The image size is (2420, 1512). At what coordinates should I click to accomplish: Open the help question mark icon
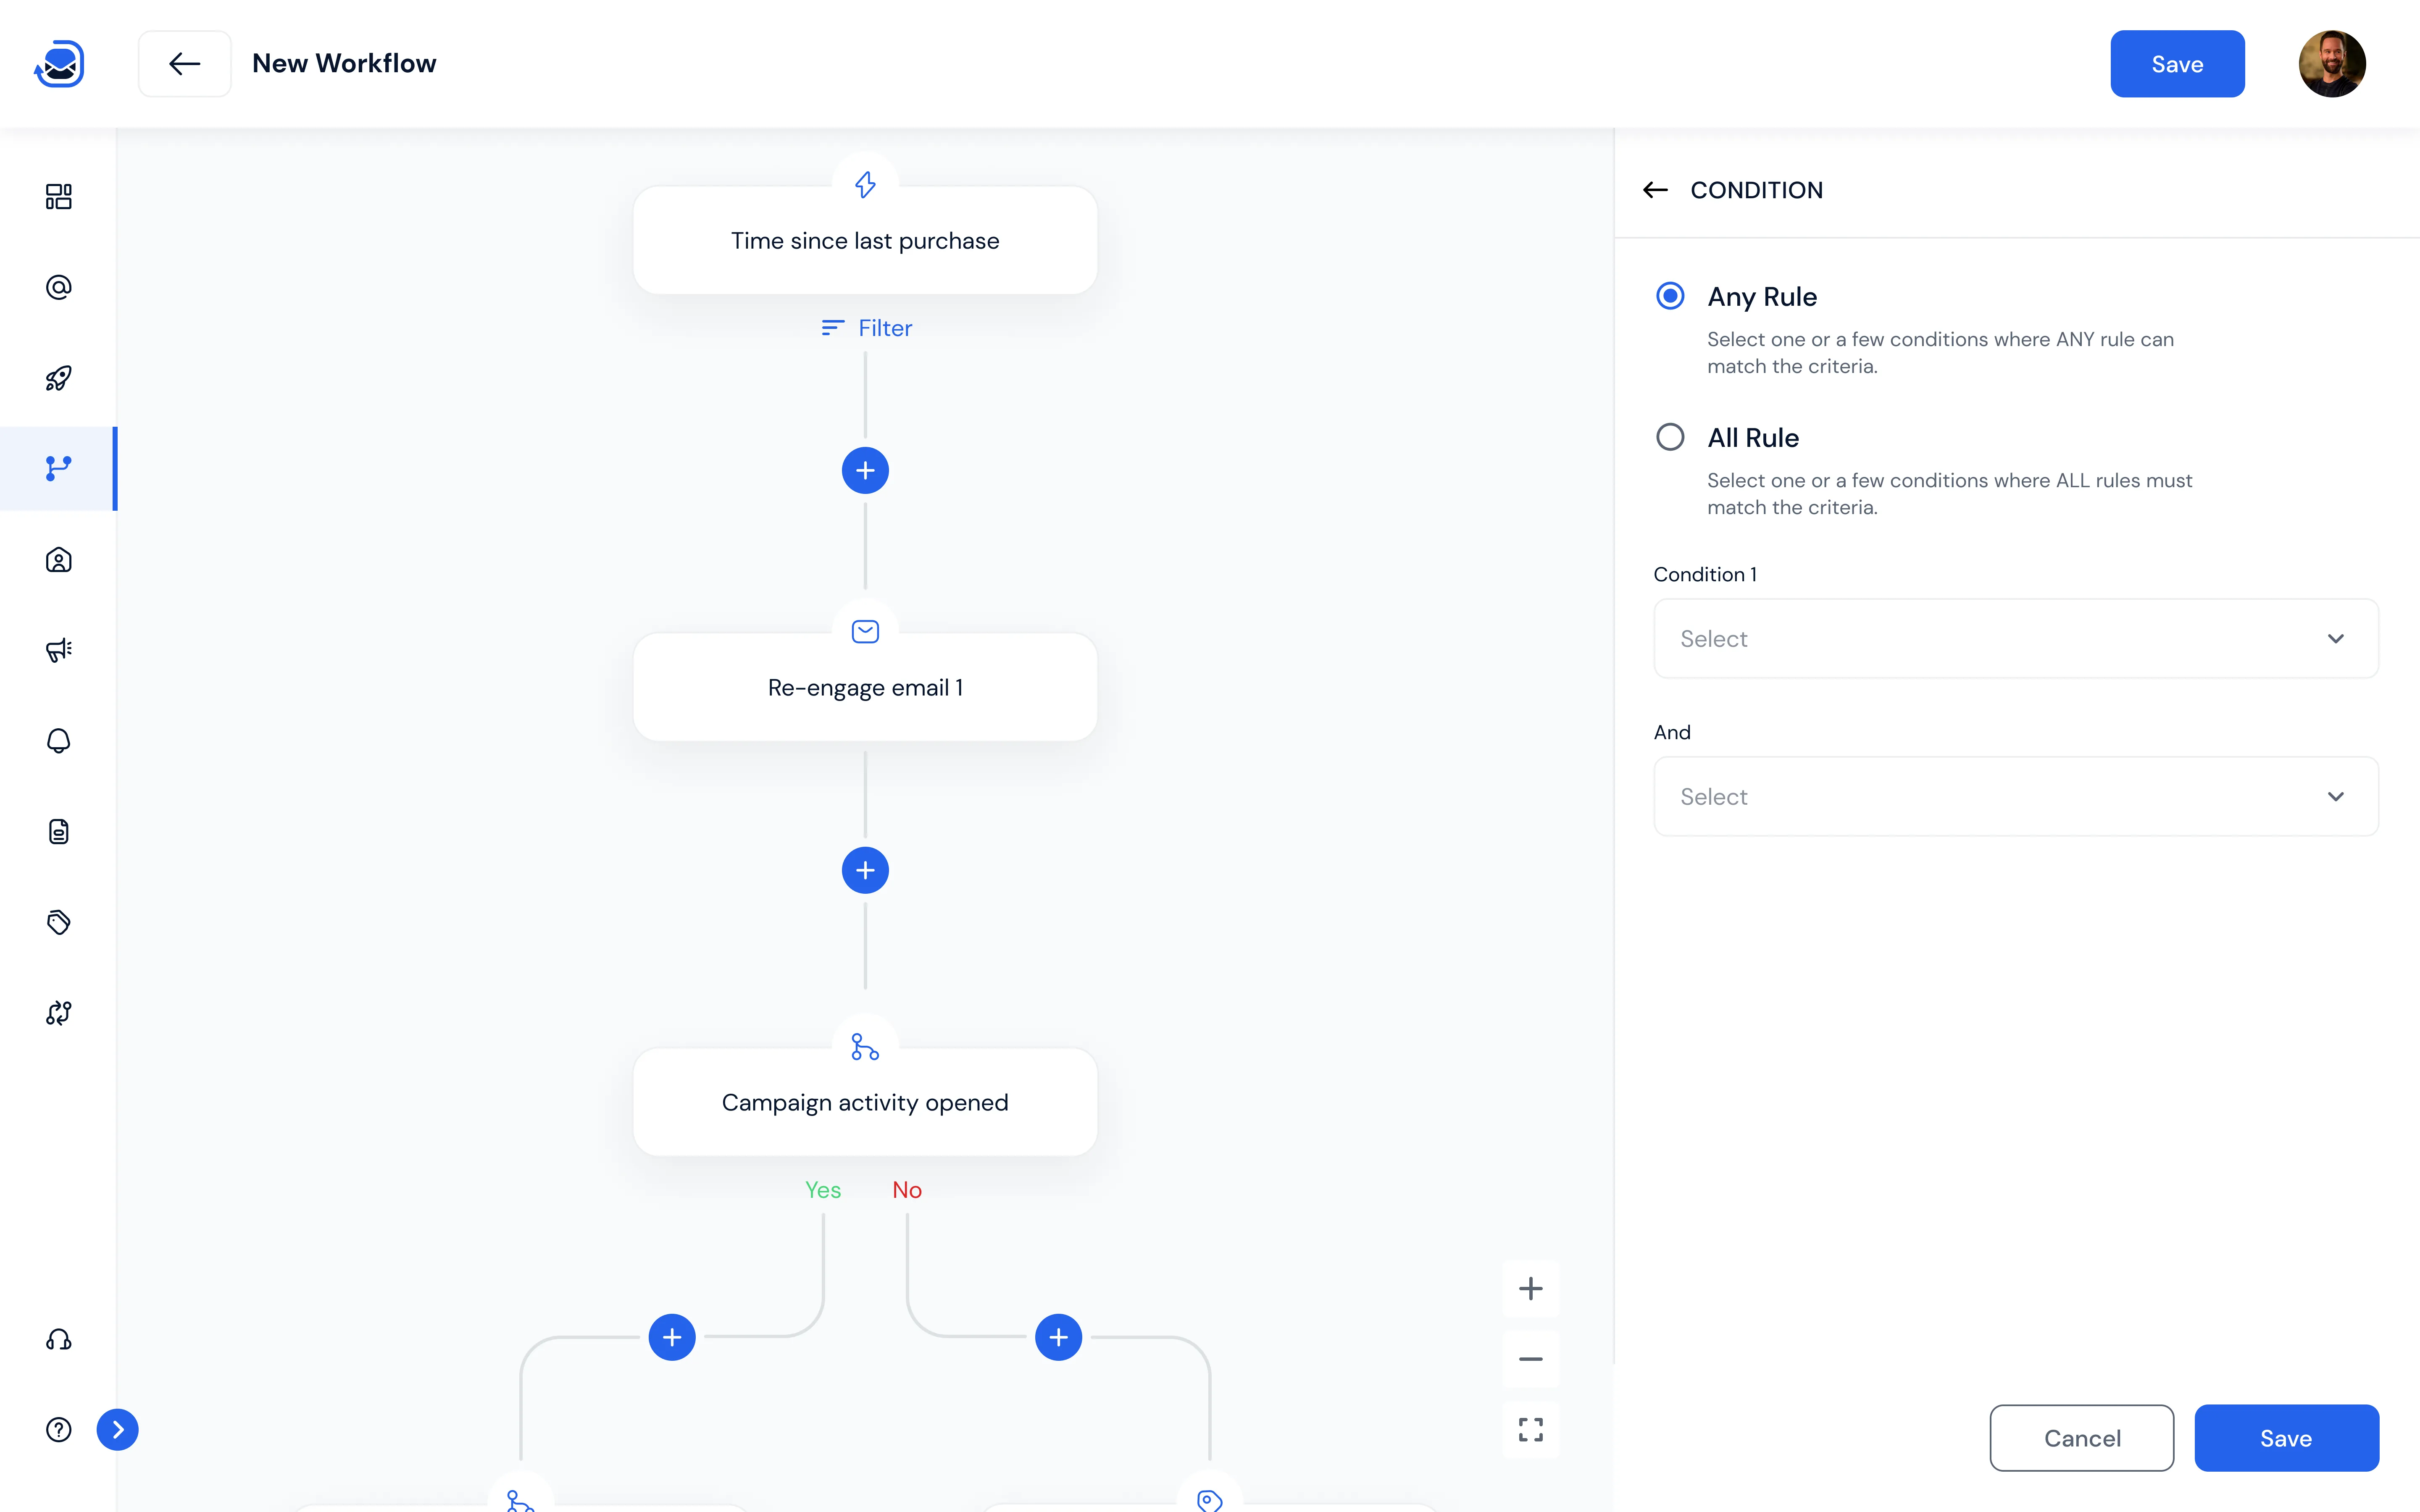pyautogui.click(x=59, y=1430)
